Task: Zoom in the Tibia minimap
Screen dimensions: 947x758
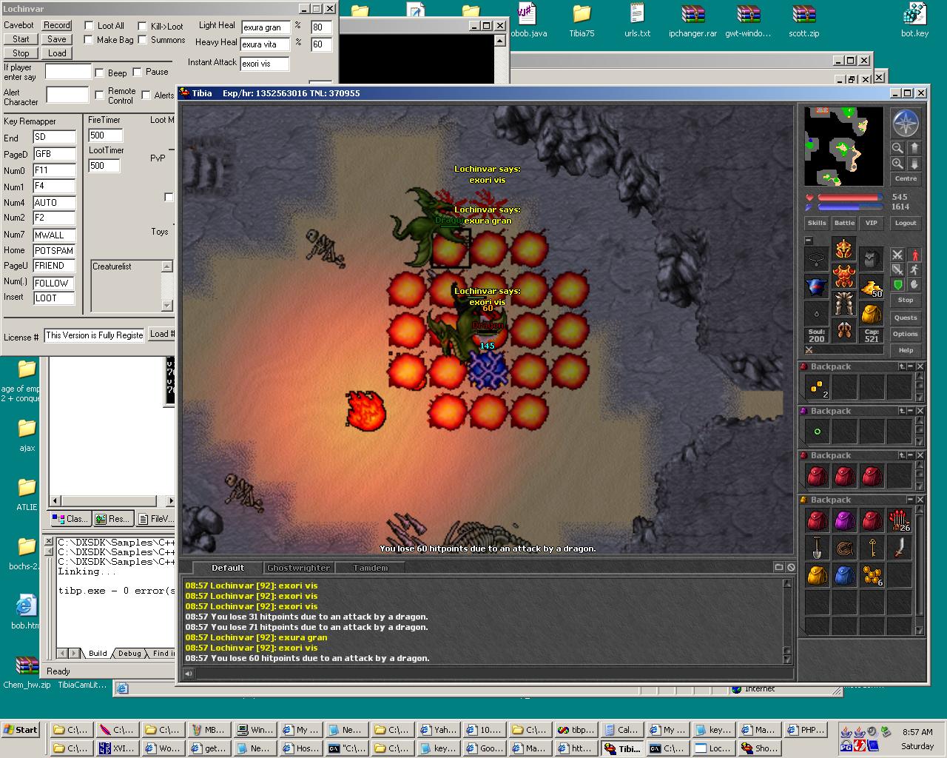Action: 897,164
